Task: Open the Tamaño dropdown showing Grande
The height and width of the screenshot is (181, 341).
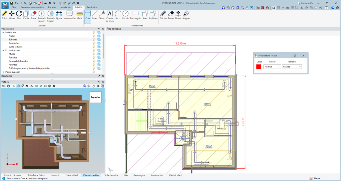Action: pos(292,67)
